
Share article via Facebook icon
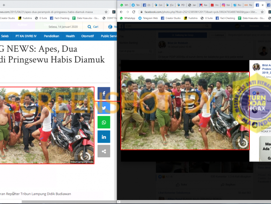click(x=104, y=93)
